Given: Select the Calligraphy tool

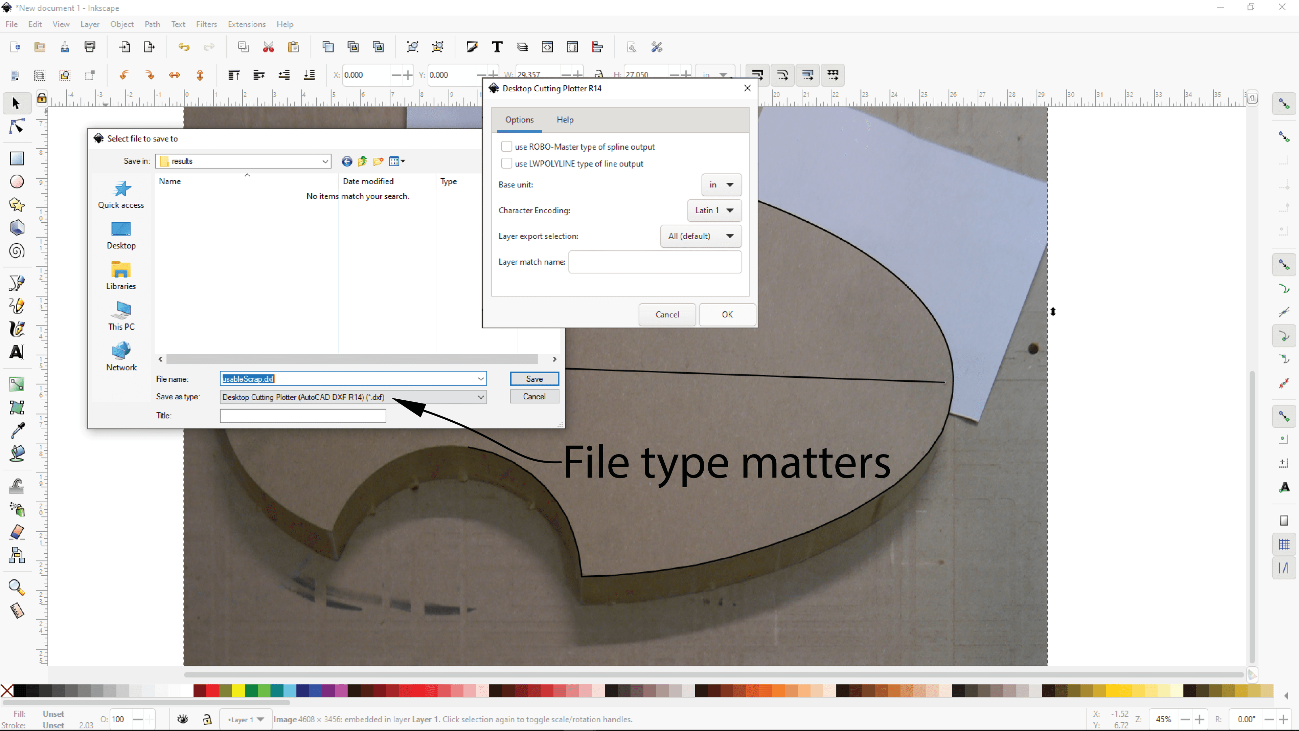Looking at the screenshot, I should click(17, 328).
